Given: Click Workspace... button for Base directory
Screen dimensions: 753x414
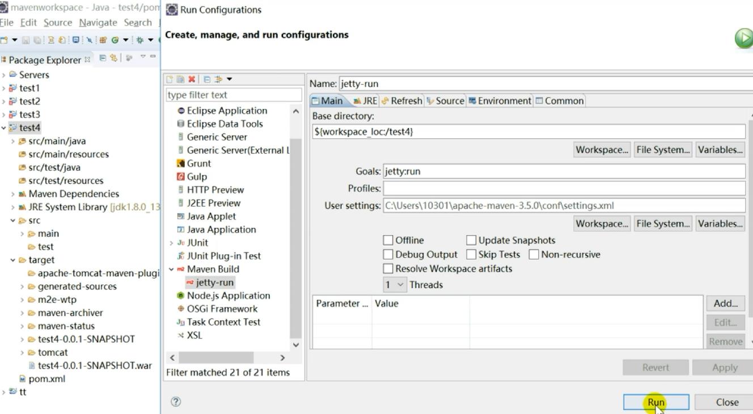Looking at the screenshot, I should (602, 150).
